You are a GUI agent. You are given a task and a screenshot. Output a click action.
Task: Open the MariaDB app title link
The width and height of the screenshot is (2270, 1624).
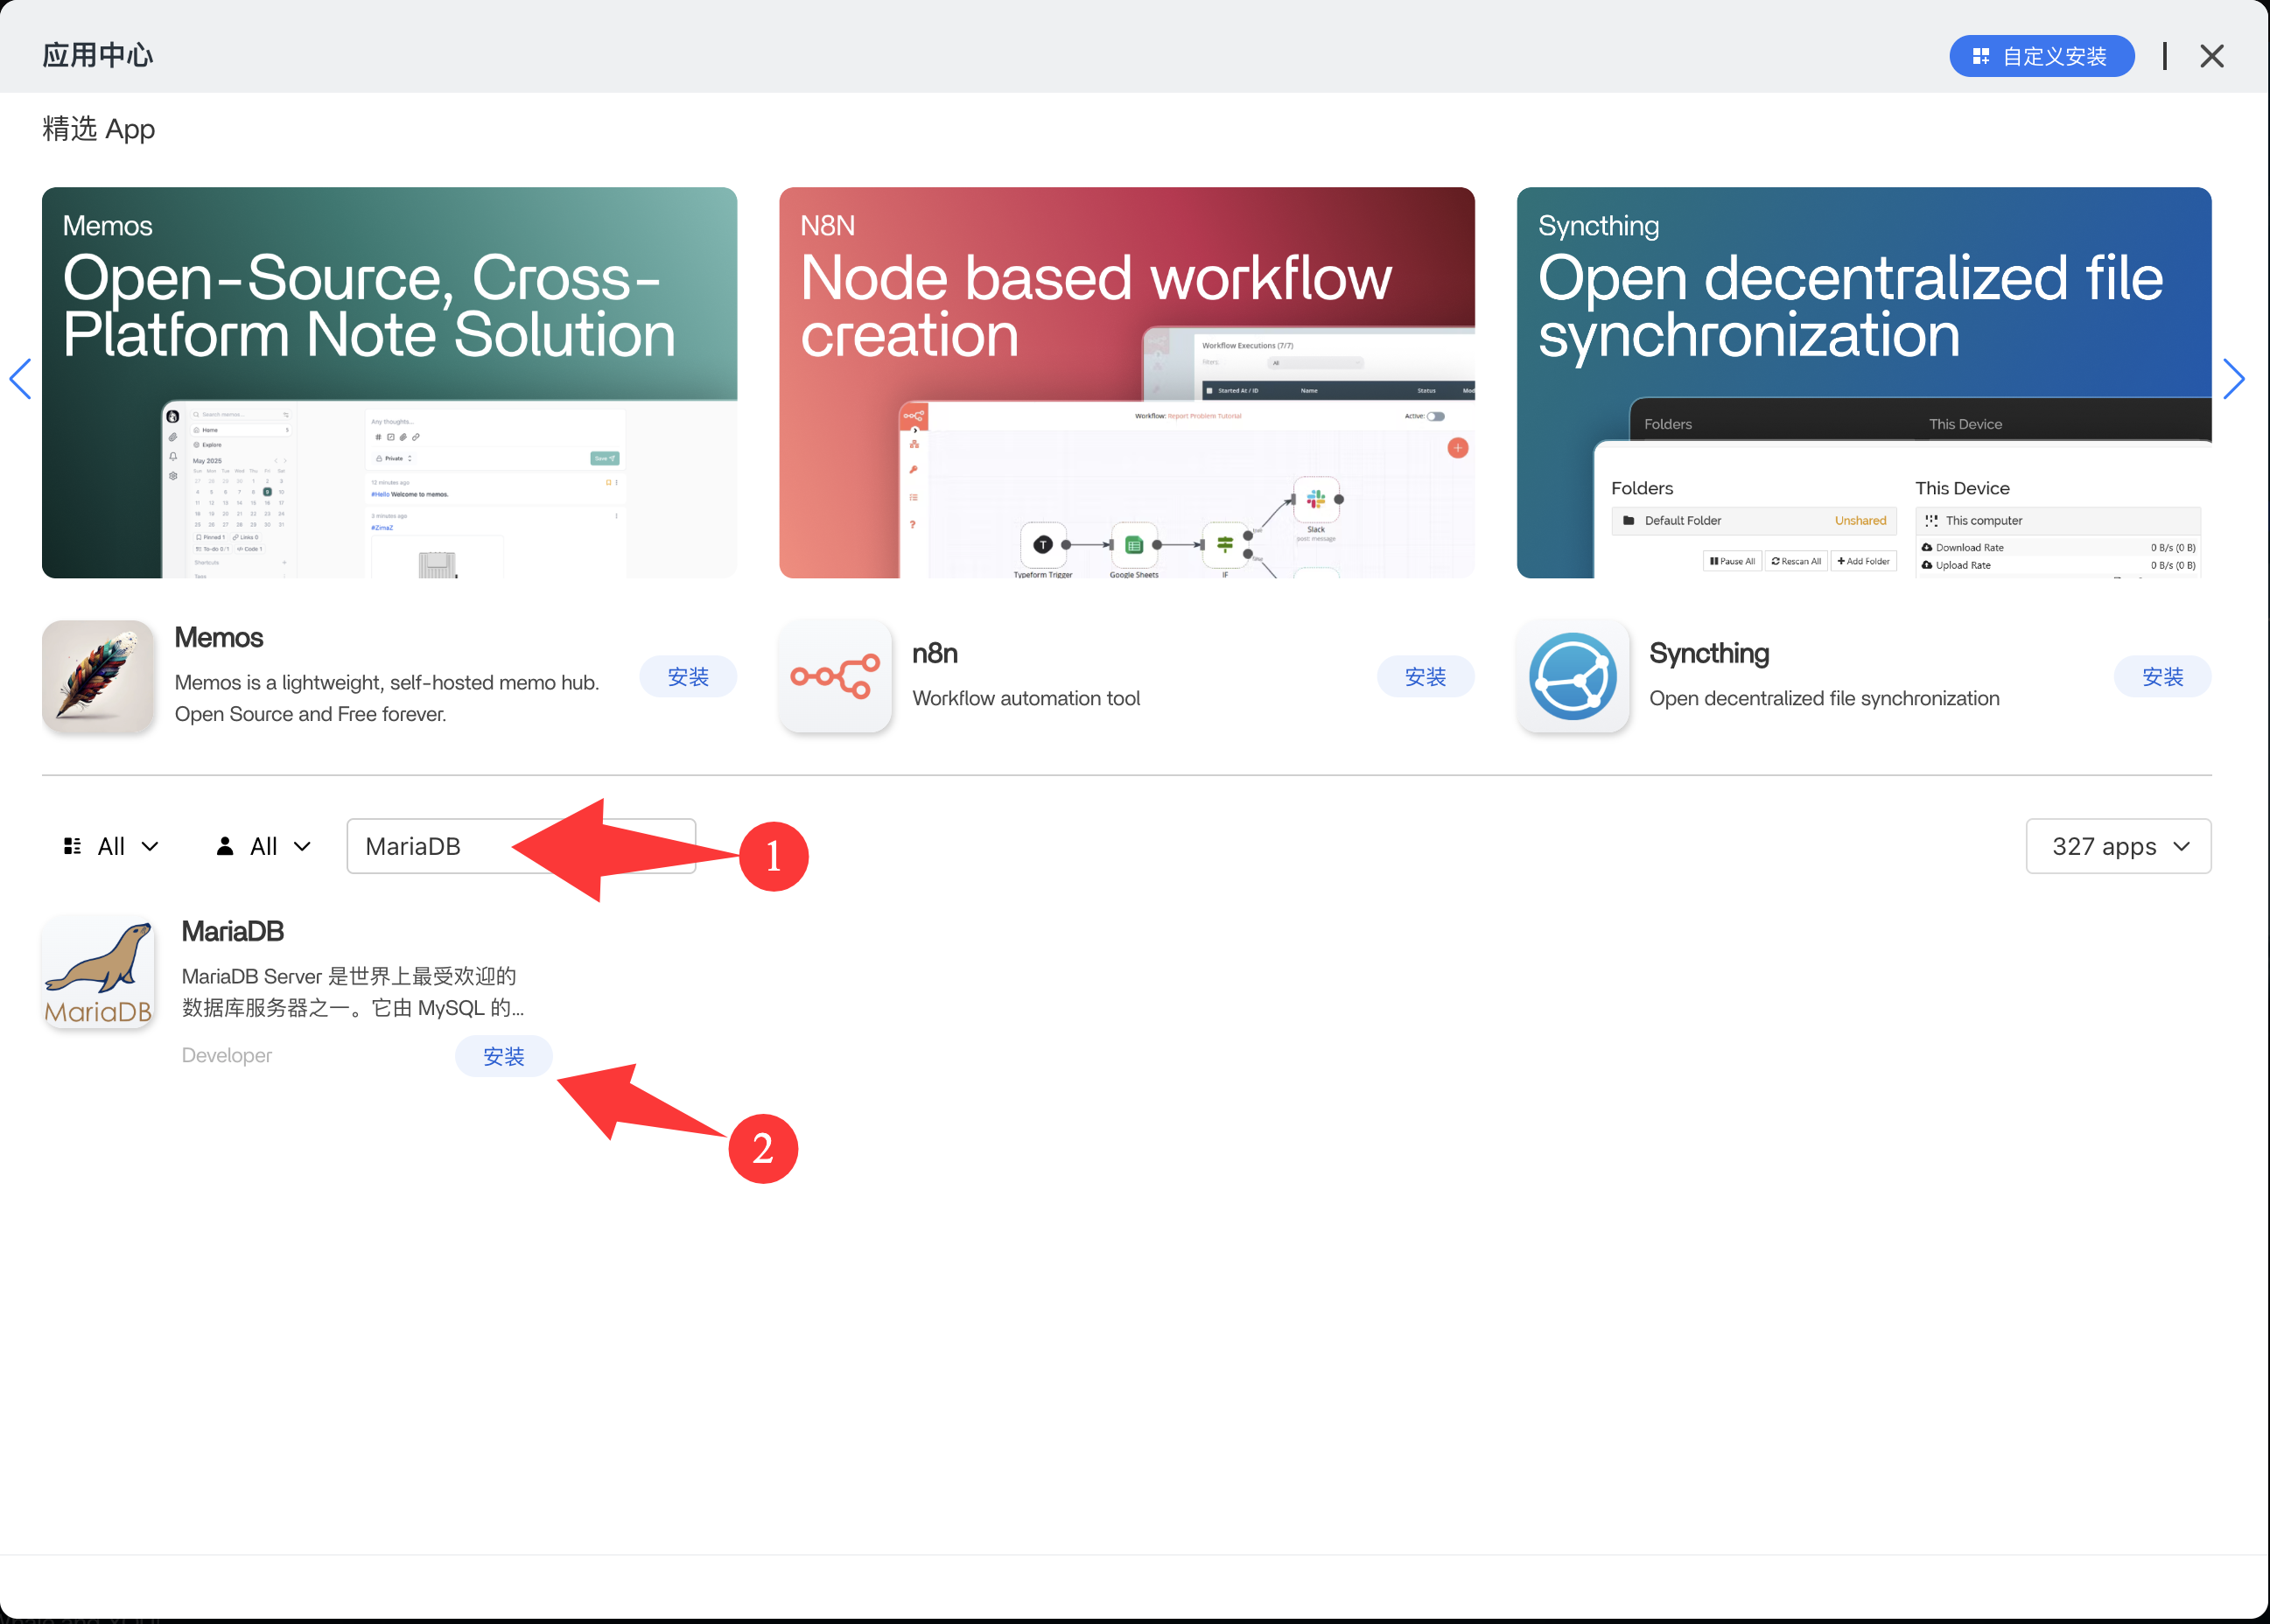(232, 931)
